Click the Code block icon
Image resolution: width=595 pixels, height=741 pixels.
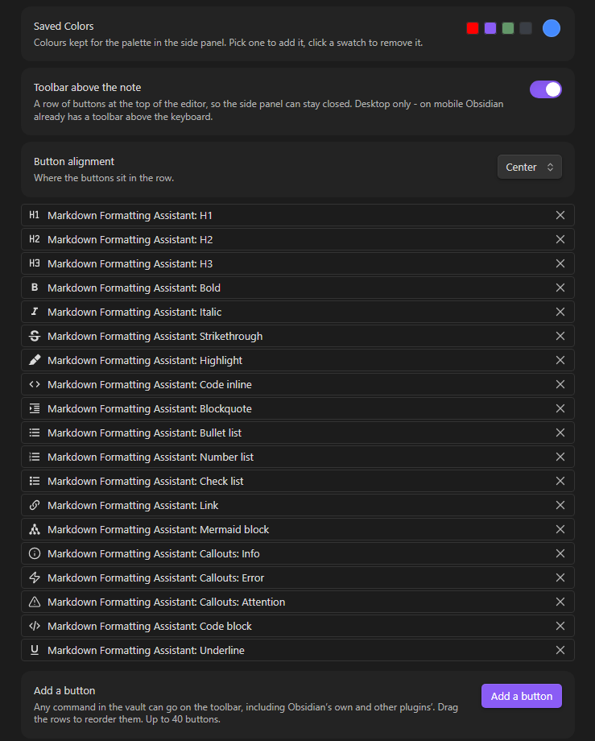[x=35, y=626]
